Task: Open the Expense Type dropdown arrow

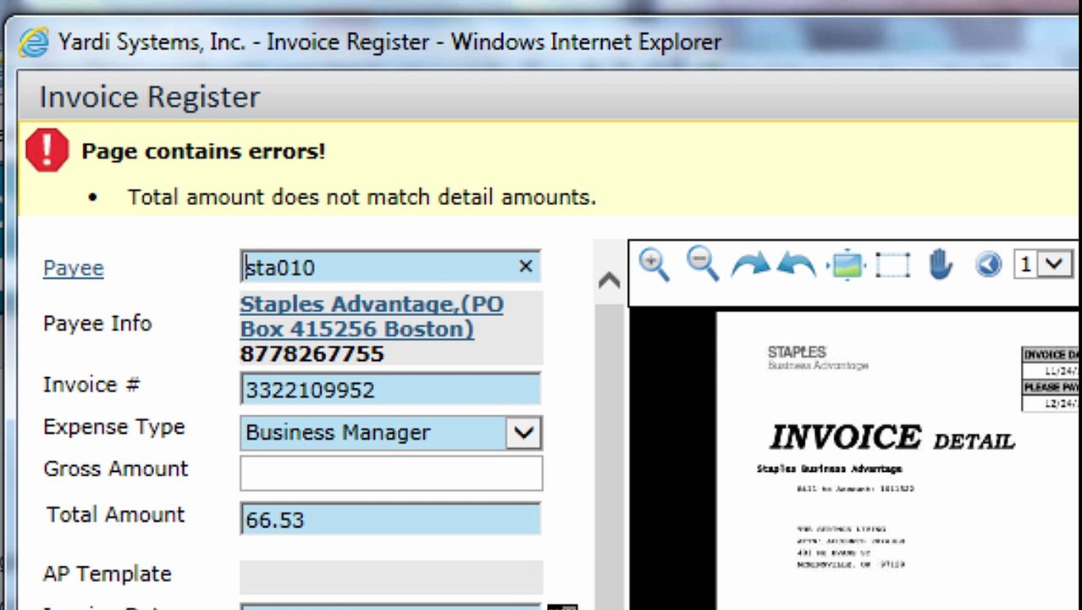Action: 524,433
